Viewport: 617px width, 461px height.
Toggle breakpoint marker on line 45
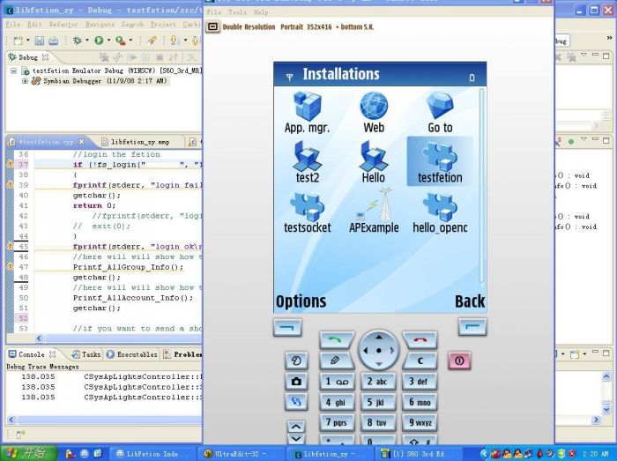(x=10, y=247)
